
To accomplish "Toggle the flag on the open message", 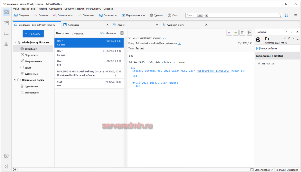I will point(250,33).
